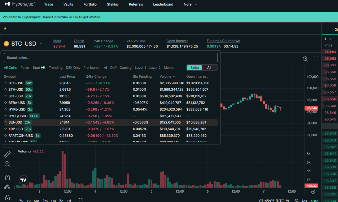The width and height of the screenshot is (338, 202).
Task: Open chart in fullscreen mode
Action: (316, 59)
